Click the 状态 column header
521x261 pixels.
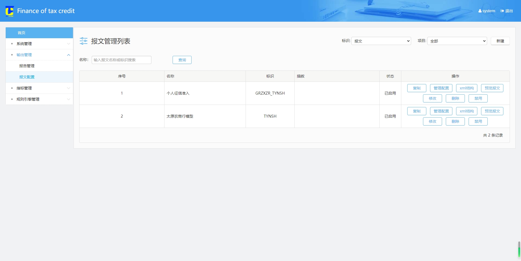pyautogui.click(x=390, y=76)
